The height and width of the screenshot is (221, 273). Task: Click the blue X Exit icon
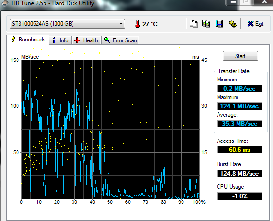pyautogui.click(x=250, y=24)
